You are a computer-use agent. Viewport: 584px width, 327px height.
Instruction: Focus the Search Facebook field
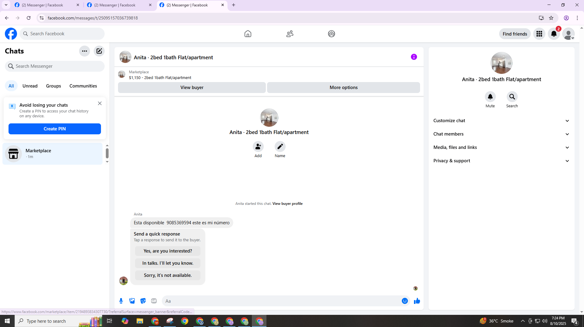(62, 34)
